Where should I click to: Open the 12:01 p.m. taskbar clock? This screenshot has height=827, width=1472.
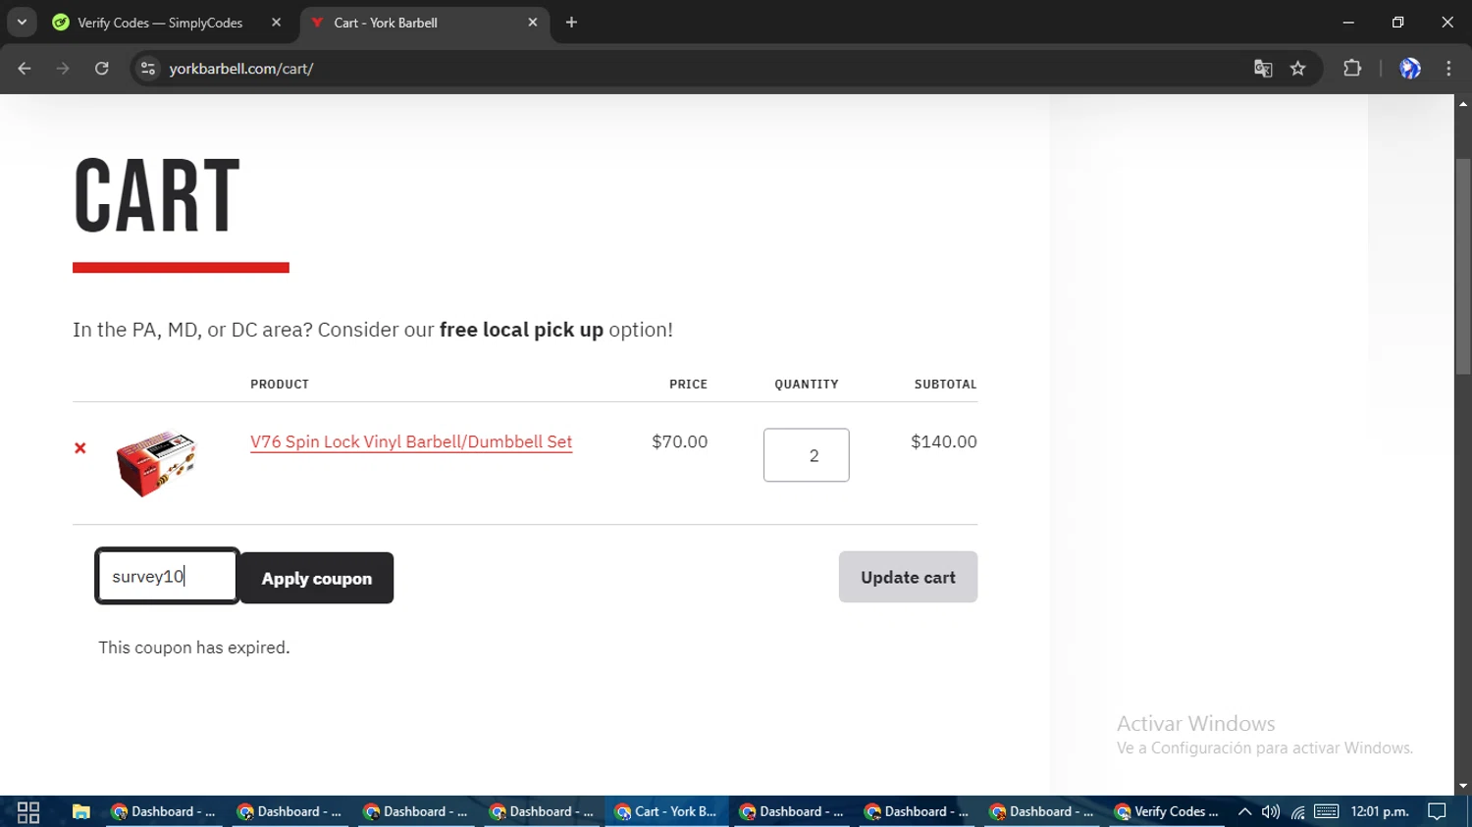click(1380, 811)
